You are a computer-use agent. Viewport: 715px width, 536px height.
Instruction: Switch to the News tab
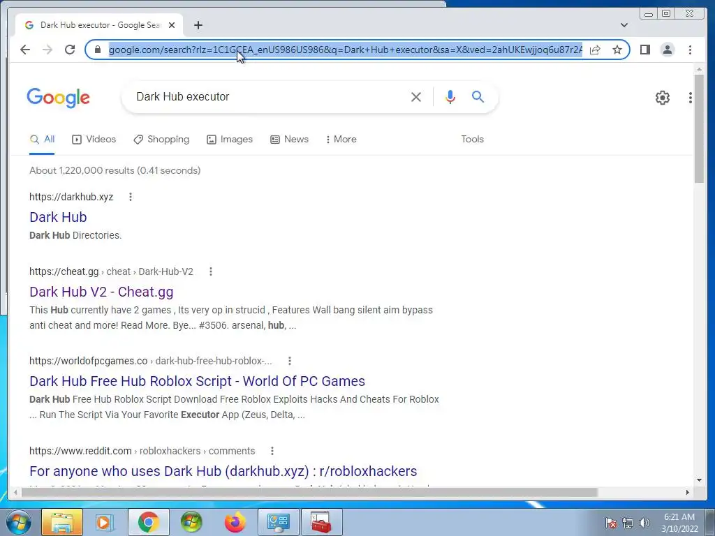tap(289, 140)
